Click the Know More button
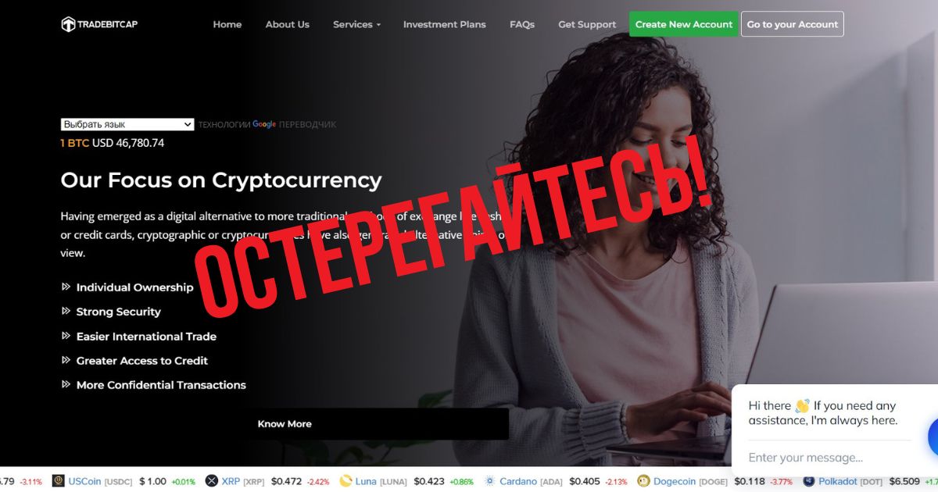The width and height of the screenshot is (938, 492). (285, 424)
